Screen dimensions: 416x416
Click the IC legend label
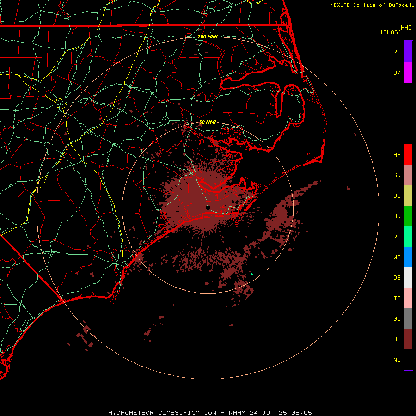397,299
